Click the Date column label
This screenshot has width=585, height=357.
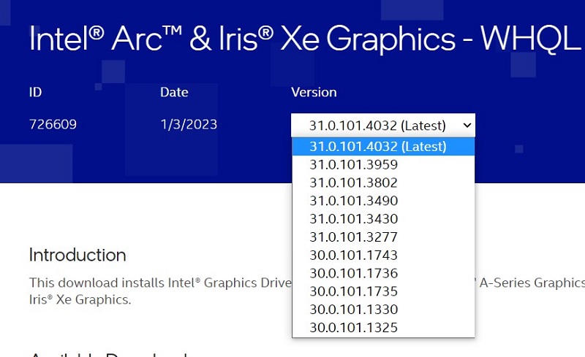click(174, 93)
